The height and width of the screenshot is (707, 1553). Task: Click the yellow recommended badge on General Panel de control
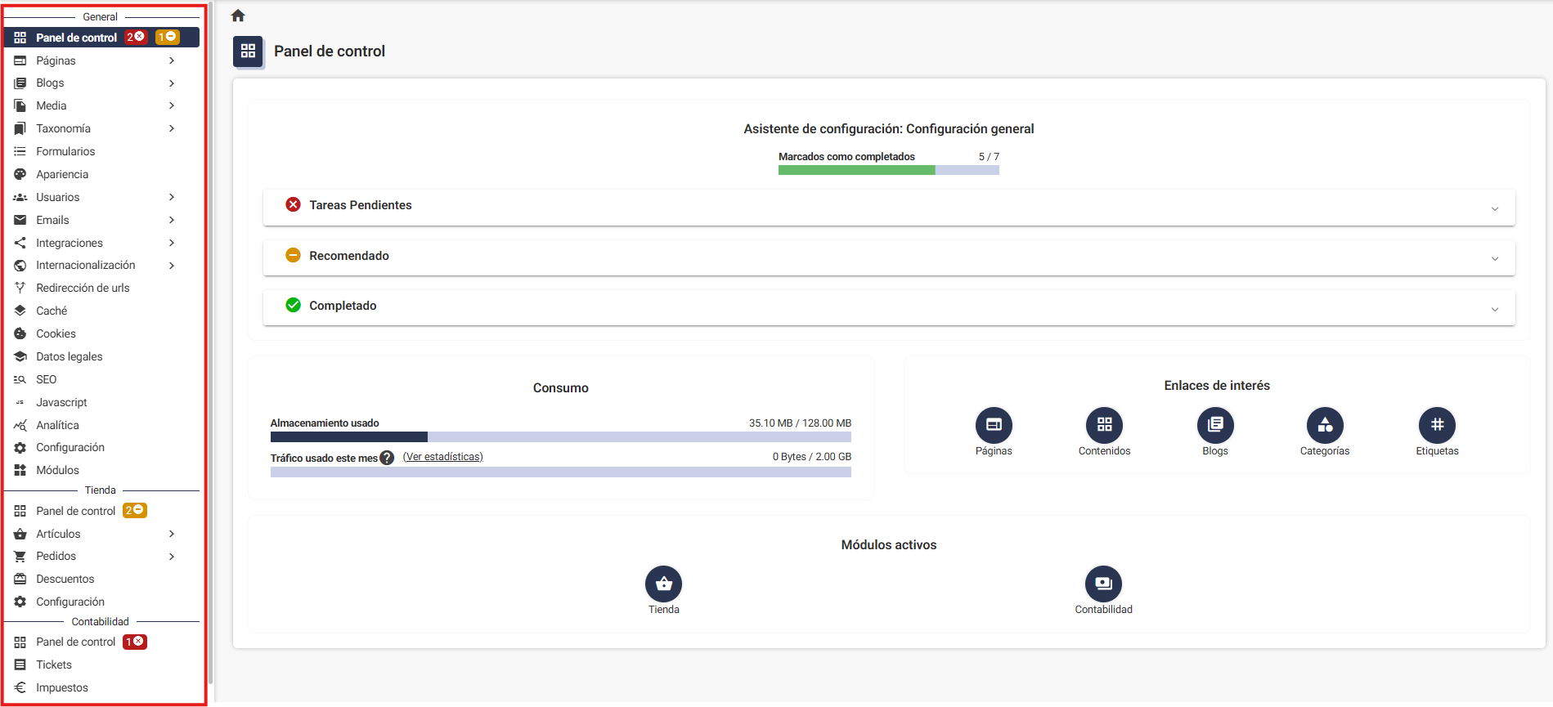(167, 37)
